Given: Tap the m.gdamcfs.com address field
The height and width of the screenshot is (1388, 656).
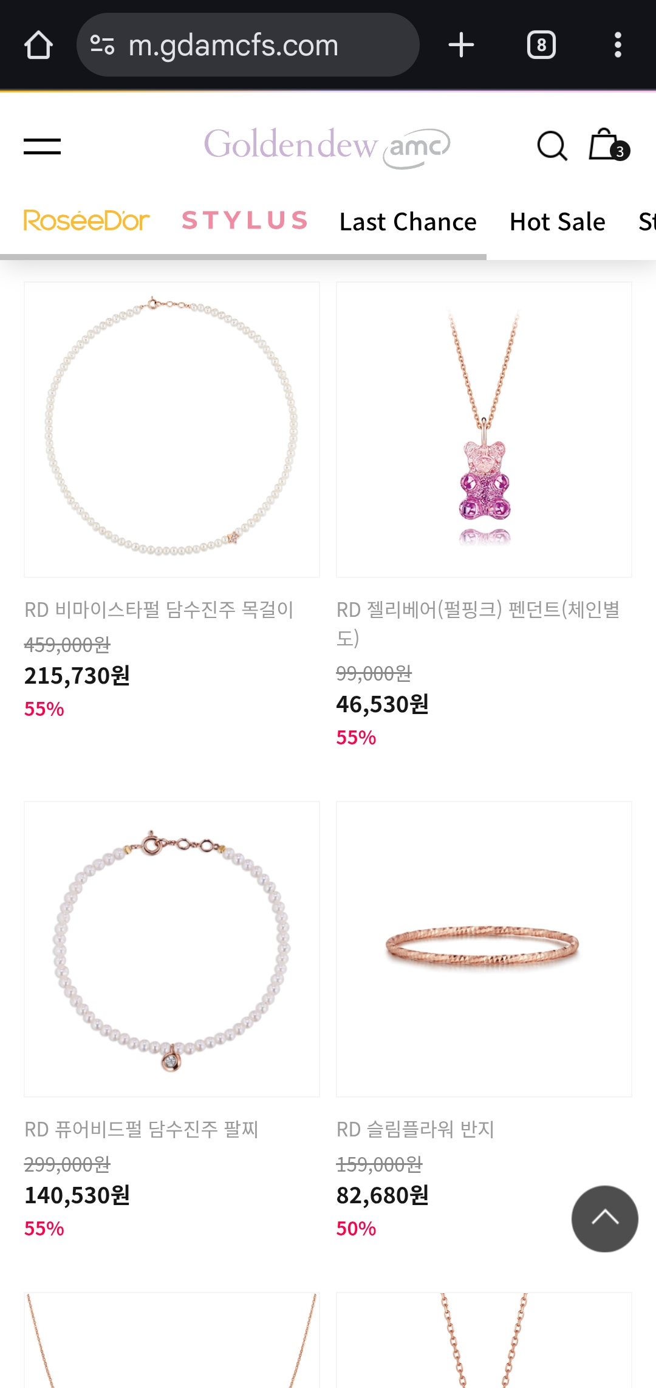Looking at the screenshot, I should (248, 45).
